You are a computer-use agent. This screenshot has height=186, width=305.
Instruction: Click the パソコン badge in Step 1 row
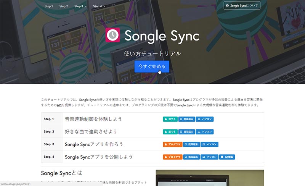205,119
